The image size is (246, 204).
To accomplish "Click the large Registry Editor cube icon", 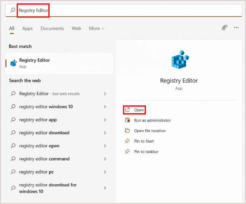I will (179, 60).
